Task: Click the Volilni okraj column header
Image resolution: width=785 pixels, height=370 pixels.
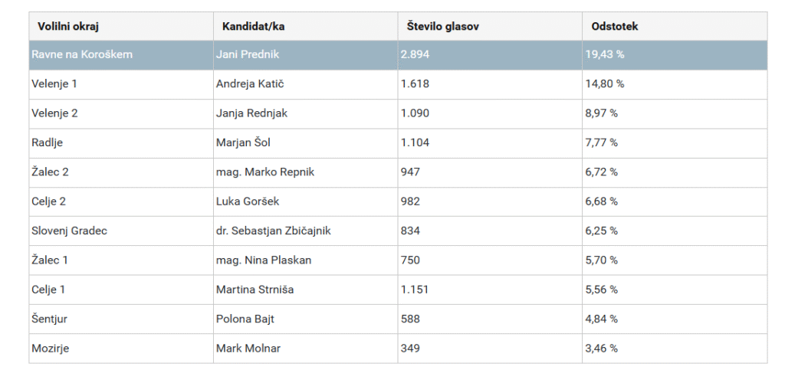Action: click(68, 26)
